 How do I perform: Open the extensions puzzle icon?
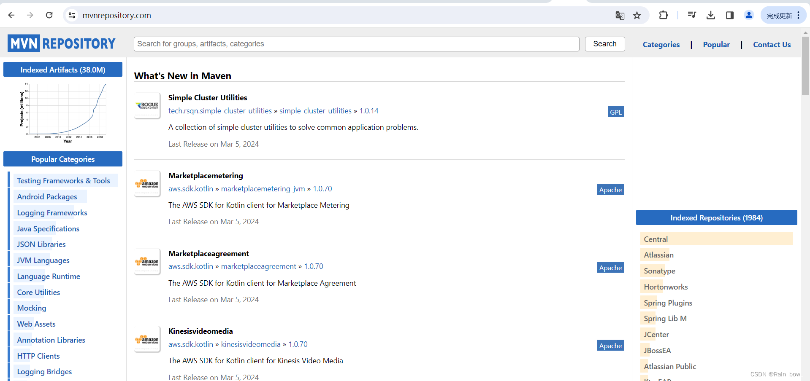(x=664, y=15)
